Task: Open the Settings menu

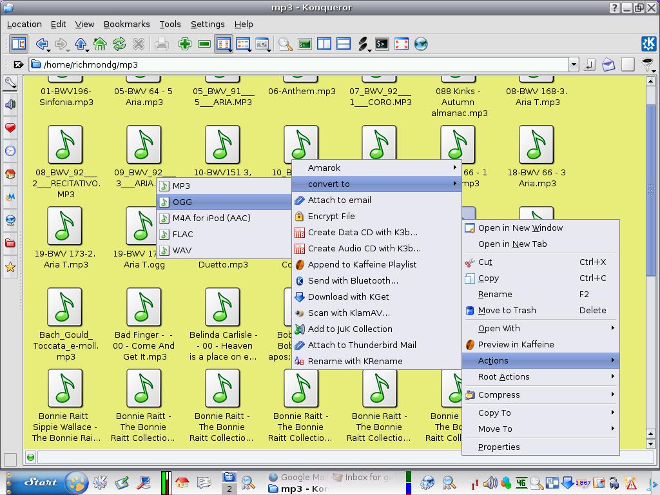Action: click(208, 24)
